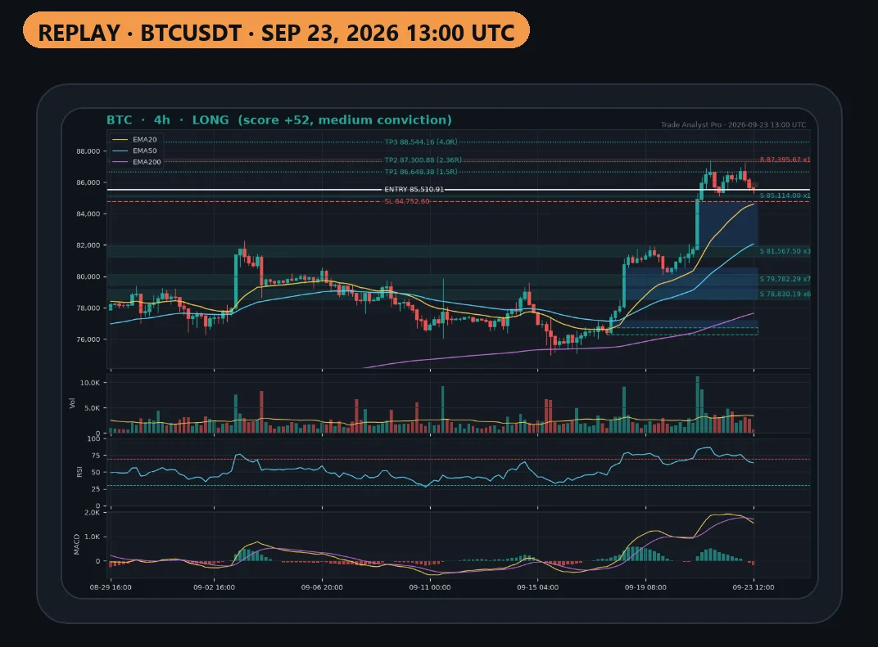Click resistance label R 87,395.67 x1
This screenshot has height=647, width=878.
[785, 160]
